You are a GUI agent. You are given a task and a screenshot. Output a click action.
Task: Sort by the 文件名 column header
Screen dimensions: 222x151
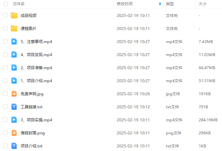(19, 4)
